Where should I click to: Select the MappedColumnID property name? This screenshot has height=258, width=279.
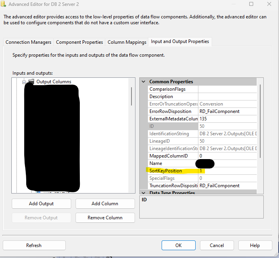173,156
